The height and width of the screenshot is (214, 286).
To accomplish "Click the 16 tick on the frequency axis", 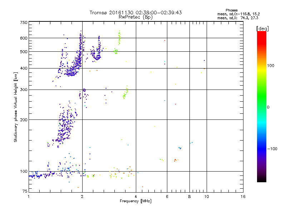I will coord(243,197).
